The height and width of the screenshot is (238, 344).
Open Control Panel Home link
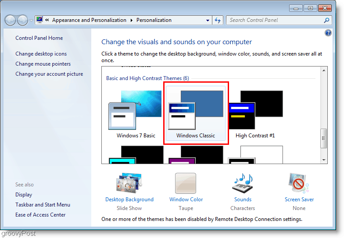(x=39, y=38)
